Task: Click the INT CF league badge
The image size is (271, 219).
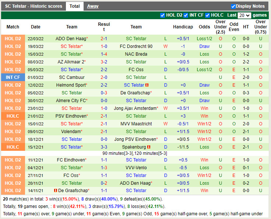Action: click(x=13, y=77)
